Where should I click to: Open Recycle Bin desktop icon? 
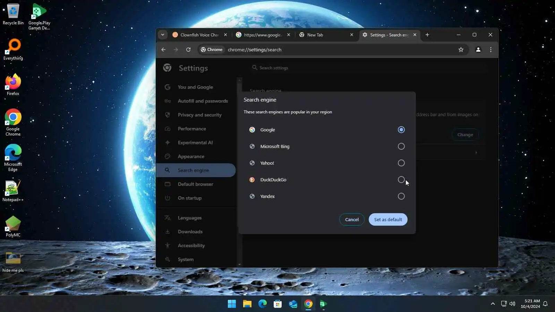tap(13, 15)
